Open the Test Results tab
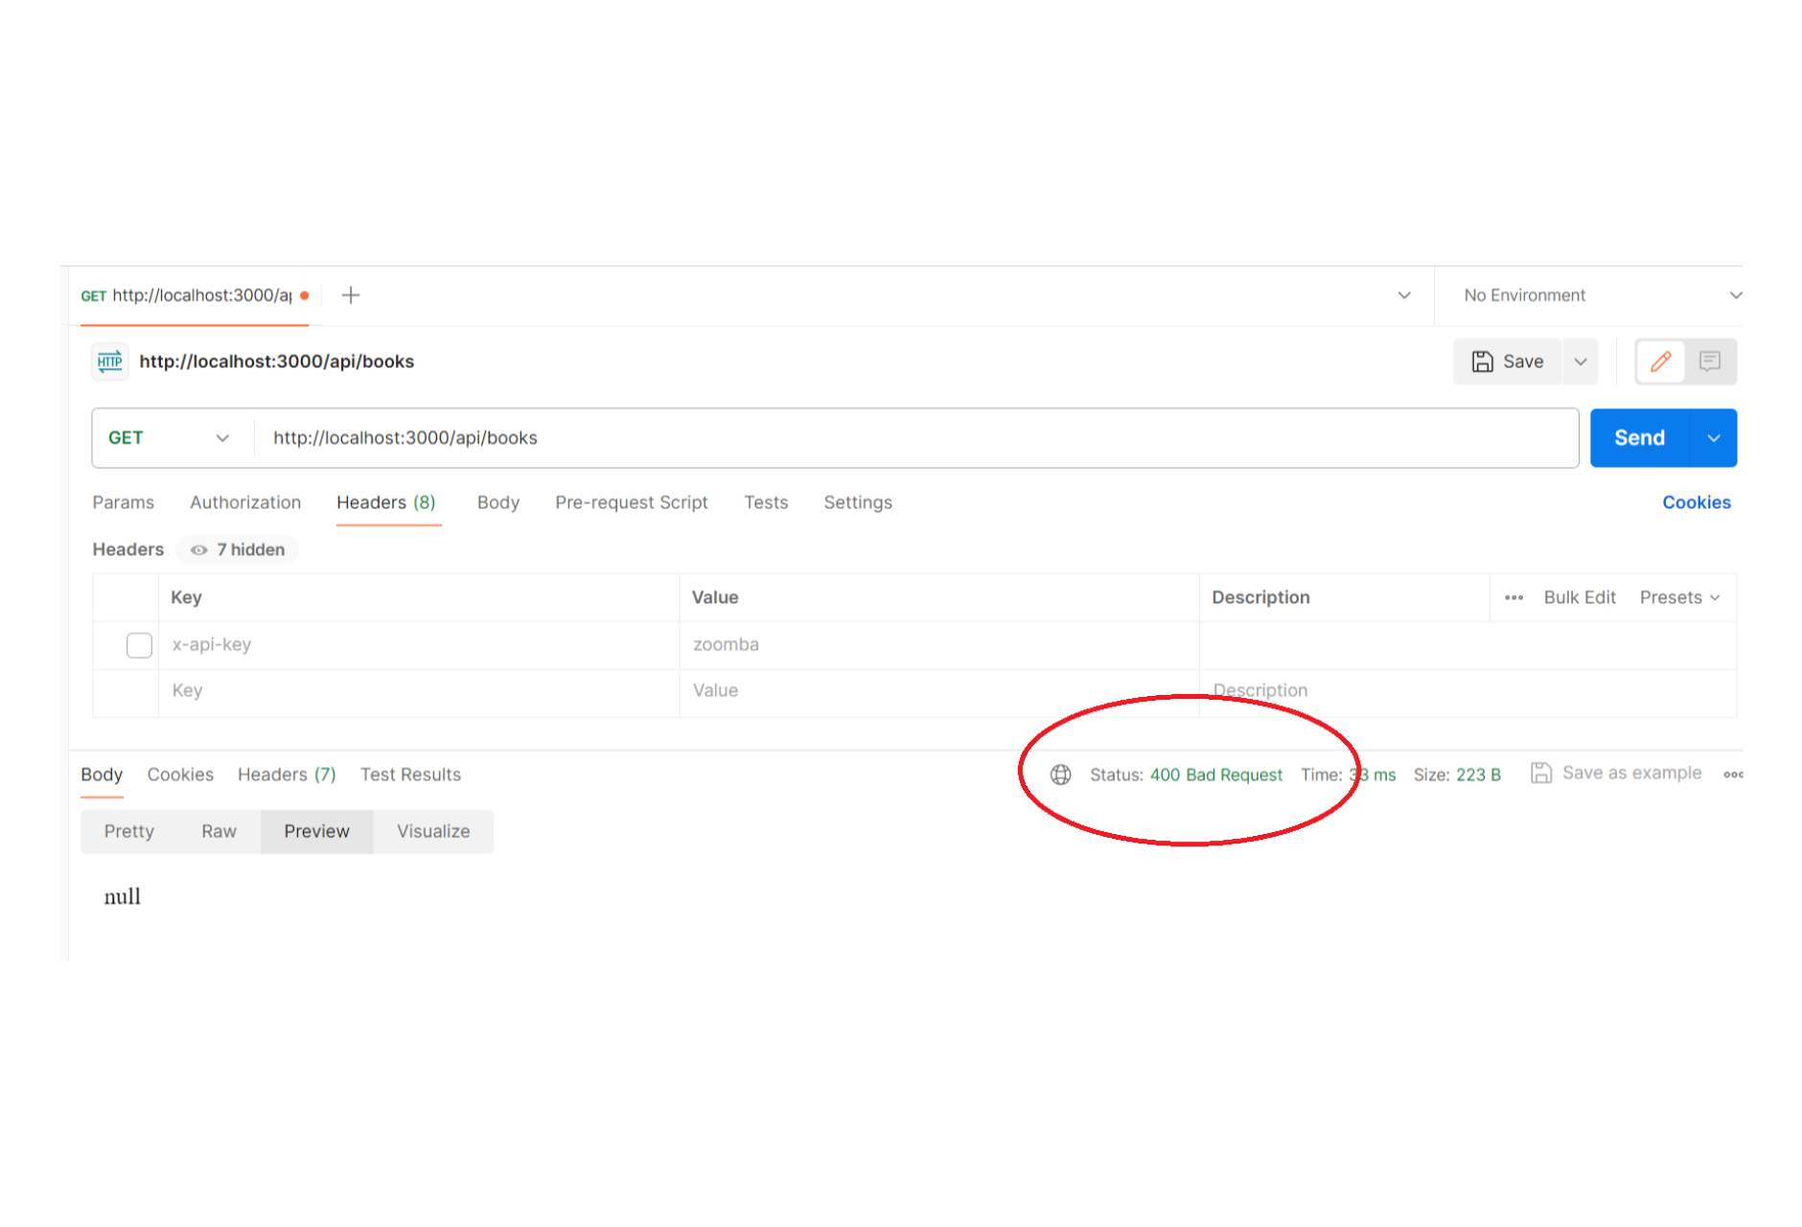Viewport: 1802px width, 1227px height. pyautogui.click(x=410, y=775)
